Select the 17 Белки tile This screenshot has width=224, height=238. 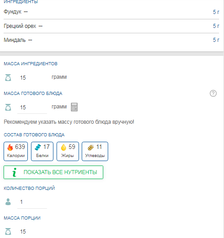pos(42,151)
